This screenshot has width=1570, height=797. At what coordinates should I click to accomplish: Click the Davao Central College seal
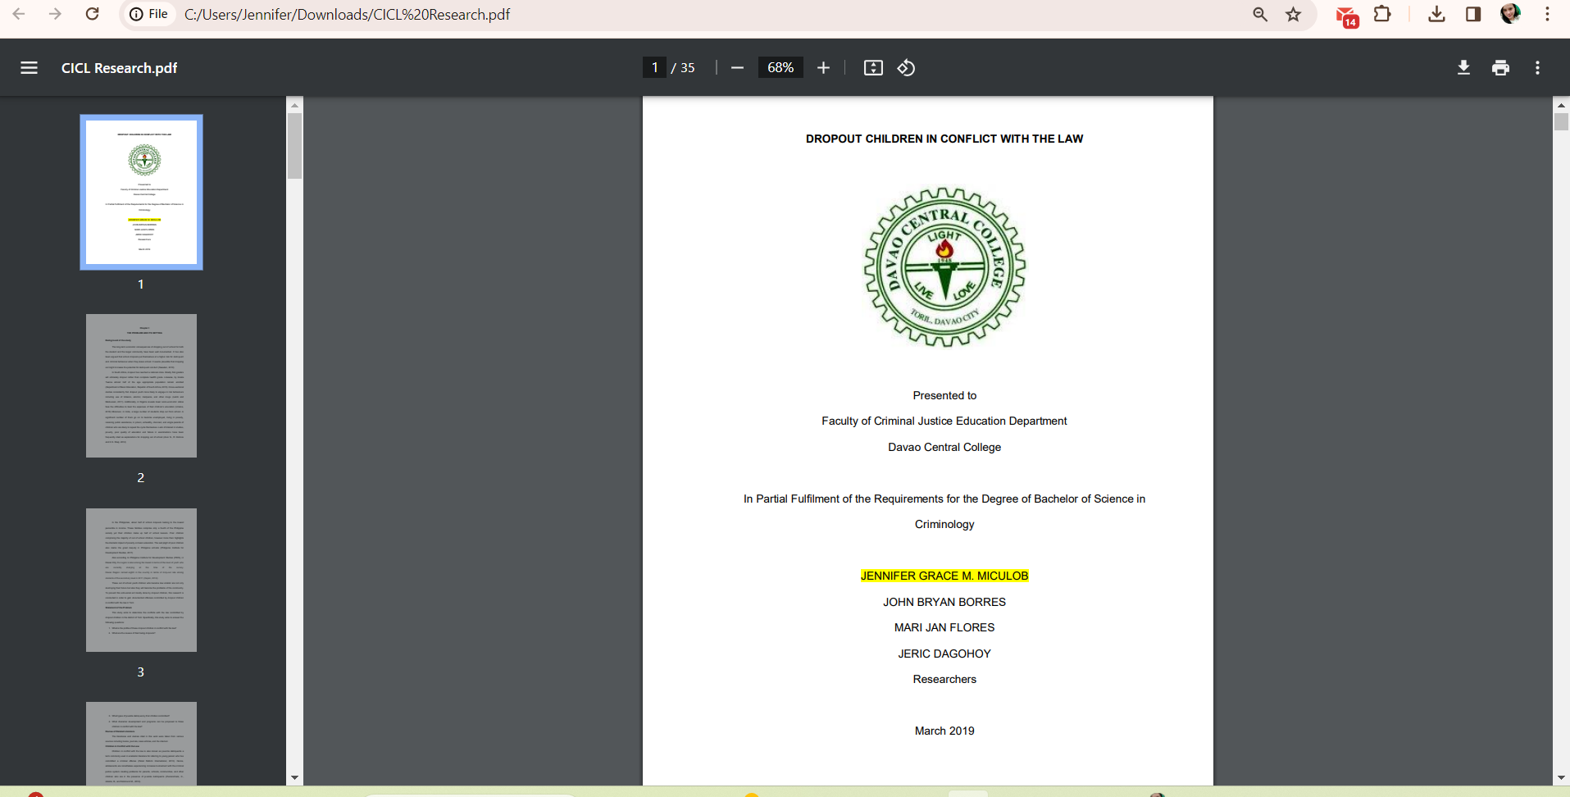point(944,267)
